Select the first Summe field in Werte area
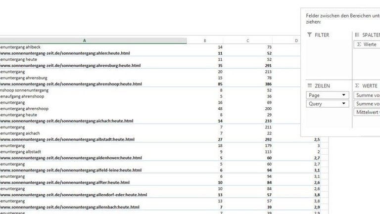The image size is (380, 214). (367, 95)
